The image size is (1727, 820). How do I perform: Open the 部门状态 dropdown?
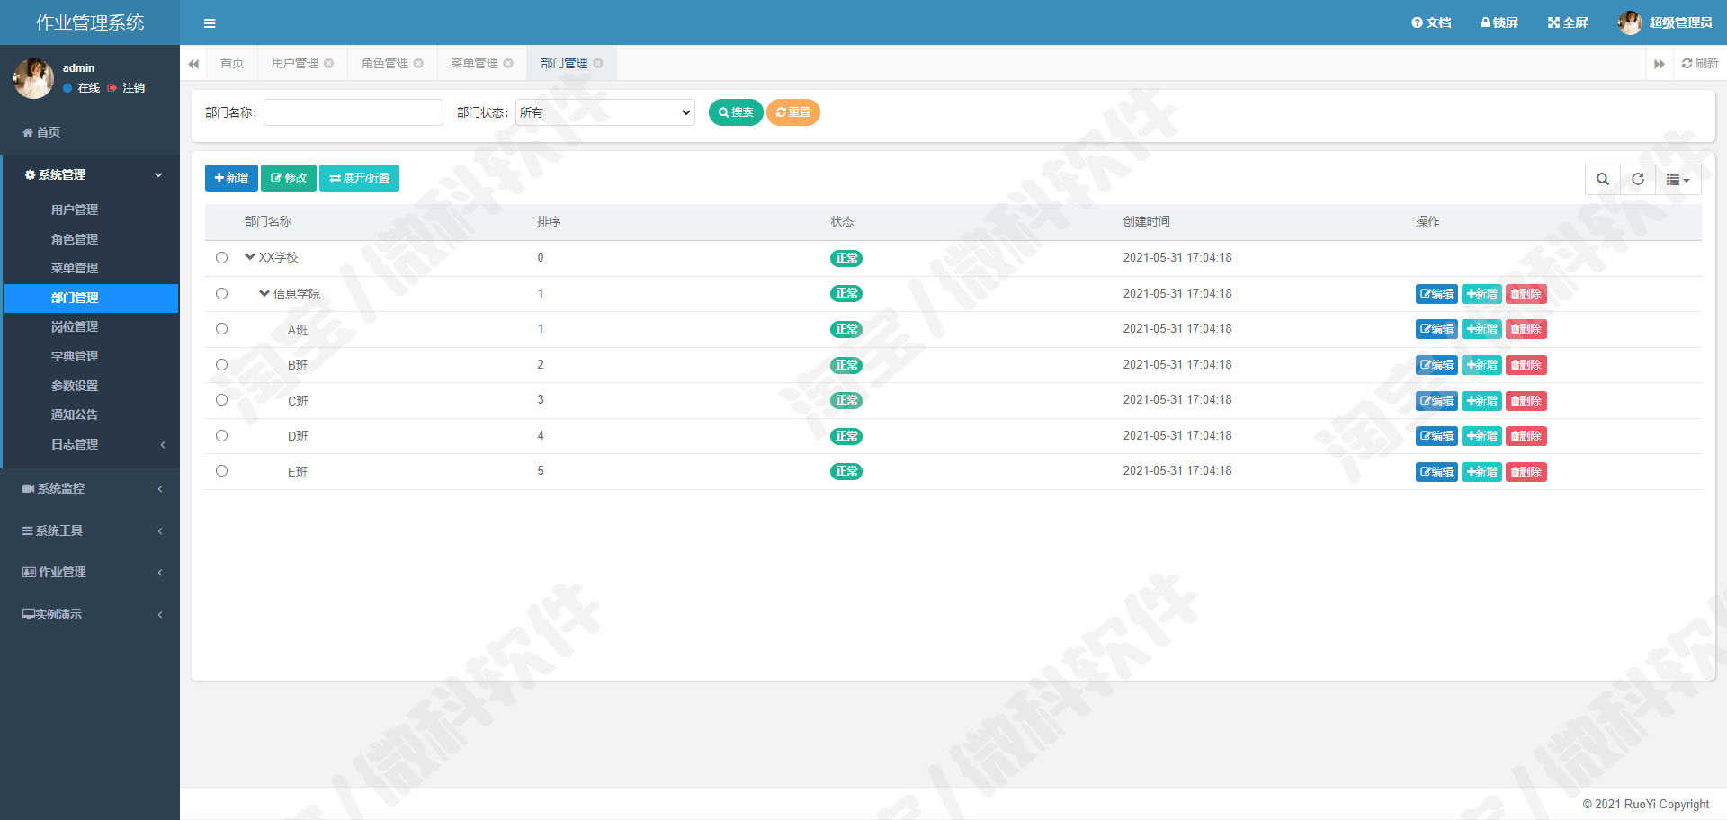[605, 112]
